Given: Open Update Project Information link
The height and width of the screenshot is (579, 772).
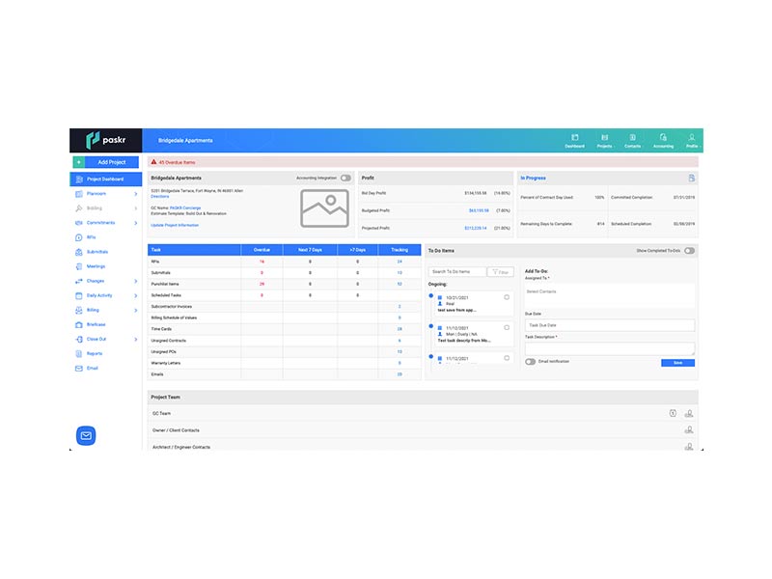Looking at the screenshot, I should tap(175, 225).
